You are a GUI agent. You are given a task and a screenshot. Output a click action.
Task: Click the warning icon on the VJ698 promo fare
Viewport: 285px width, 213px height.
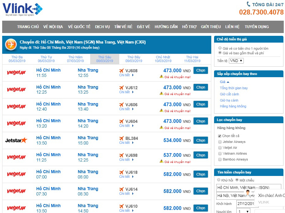tap(161, 161)
